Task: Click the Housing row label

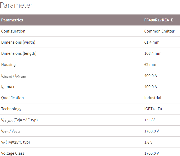Action: (8, 65)
